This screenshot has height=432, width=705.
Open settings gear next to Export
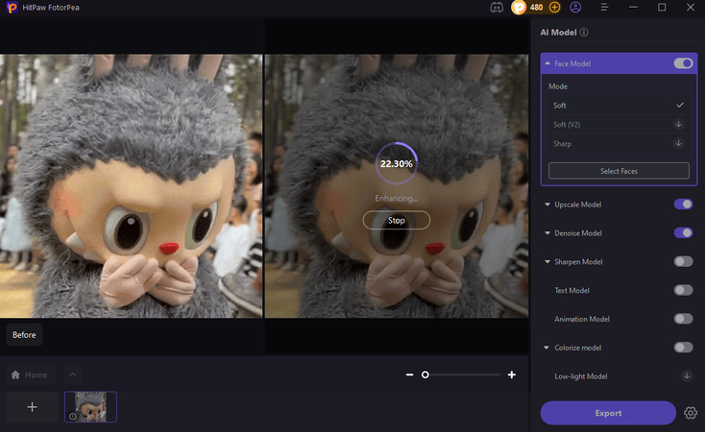point(691,413)
